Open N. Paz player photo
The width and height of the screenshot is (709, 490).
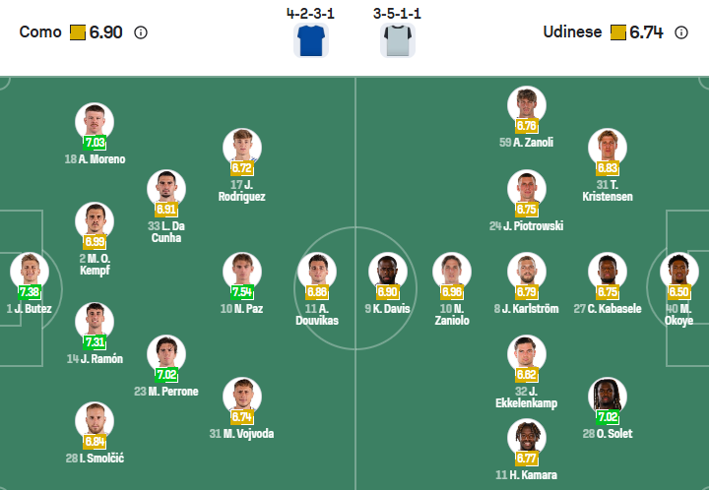[x=241, y=271]
